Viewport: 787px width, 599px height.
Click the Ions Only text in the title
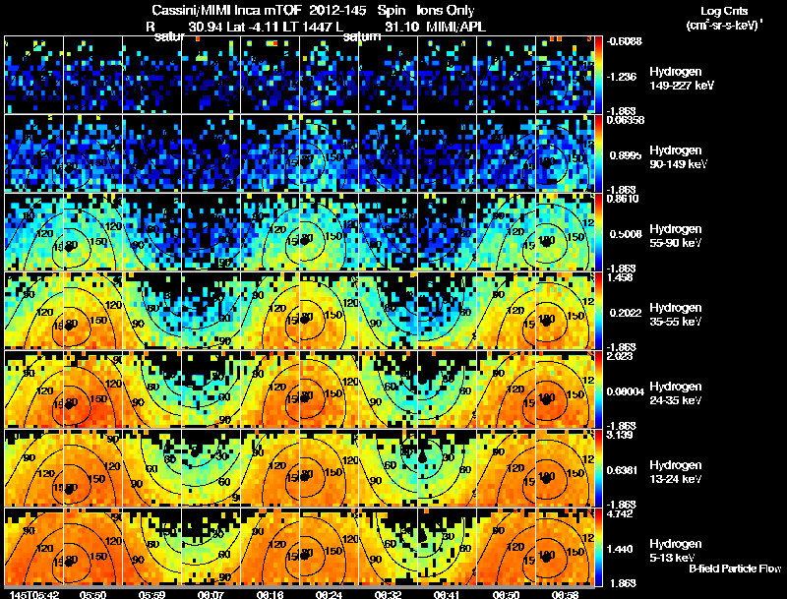(445, 10)
